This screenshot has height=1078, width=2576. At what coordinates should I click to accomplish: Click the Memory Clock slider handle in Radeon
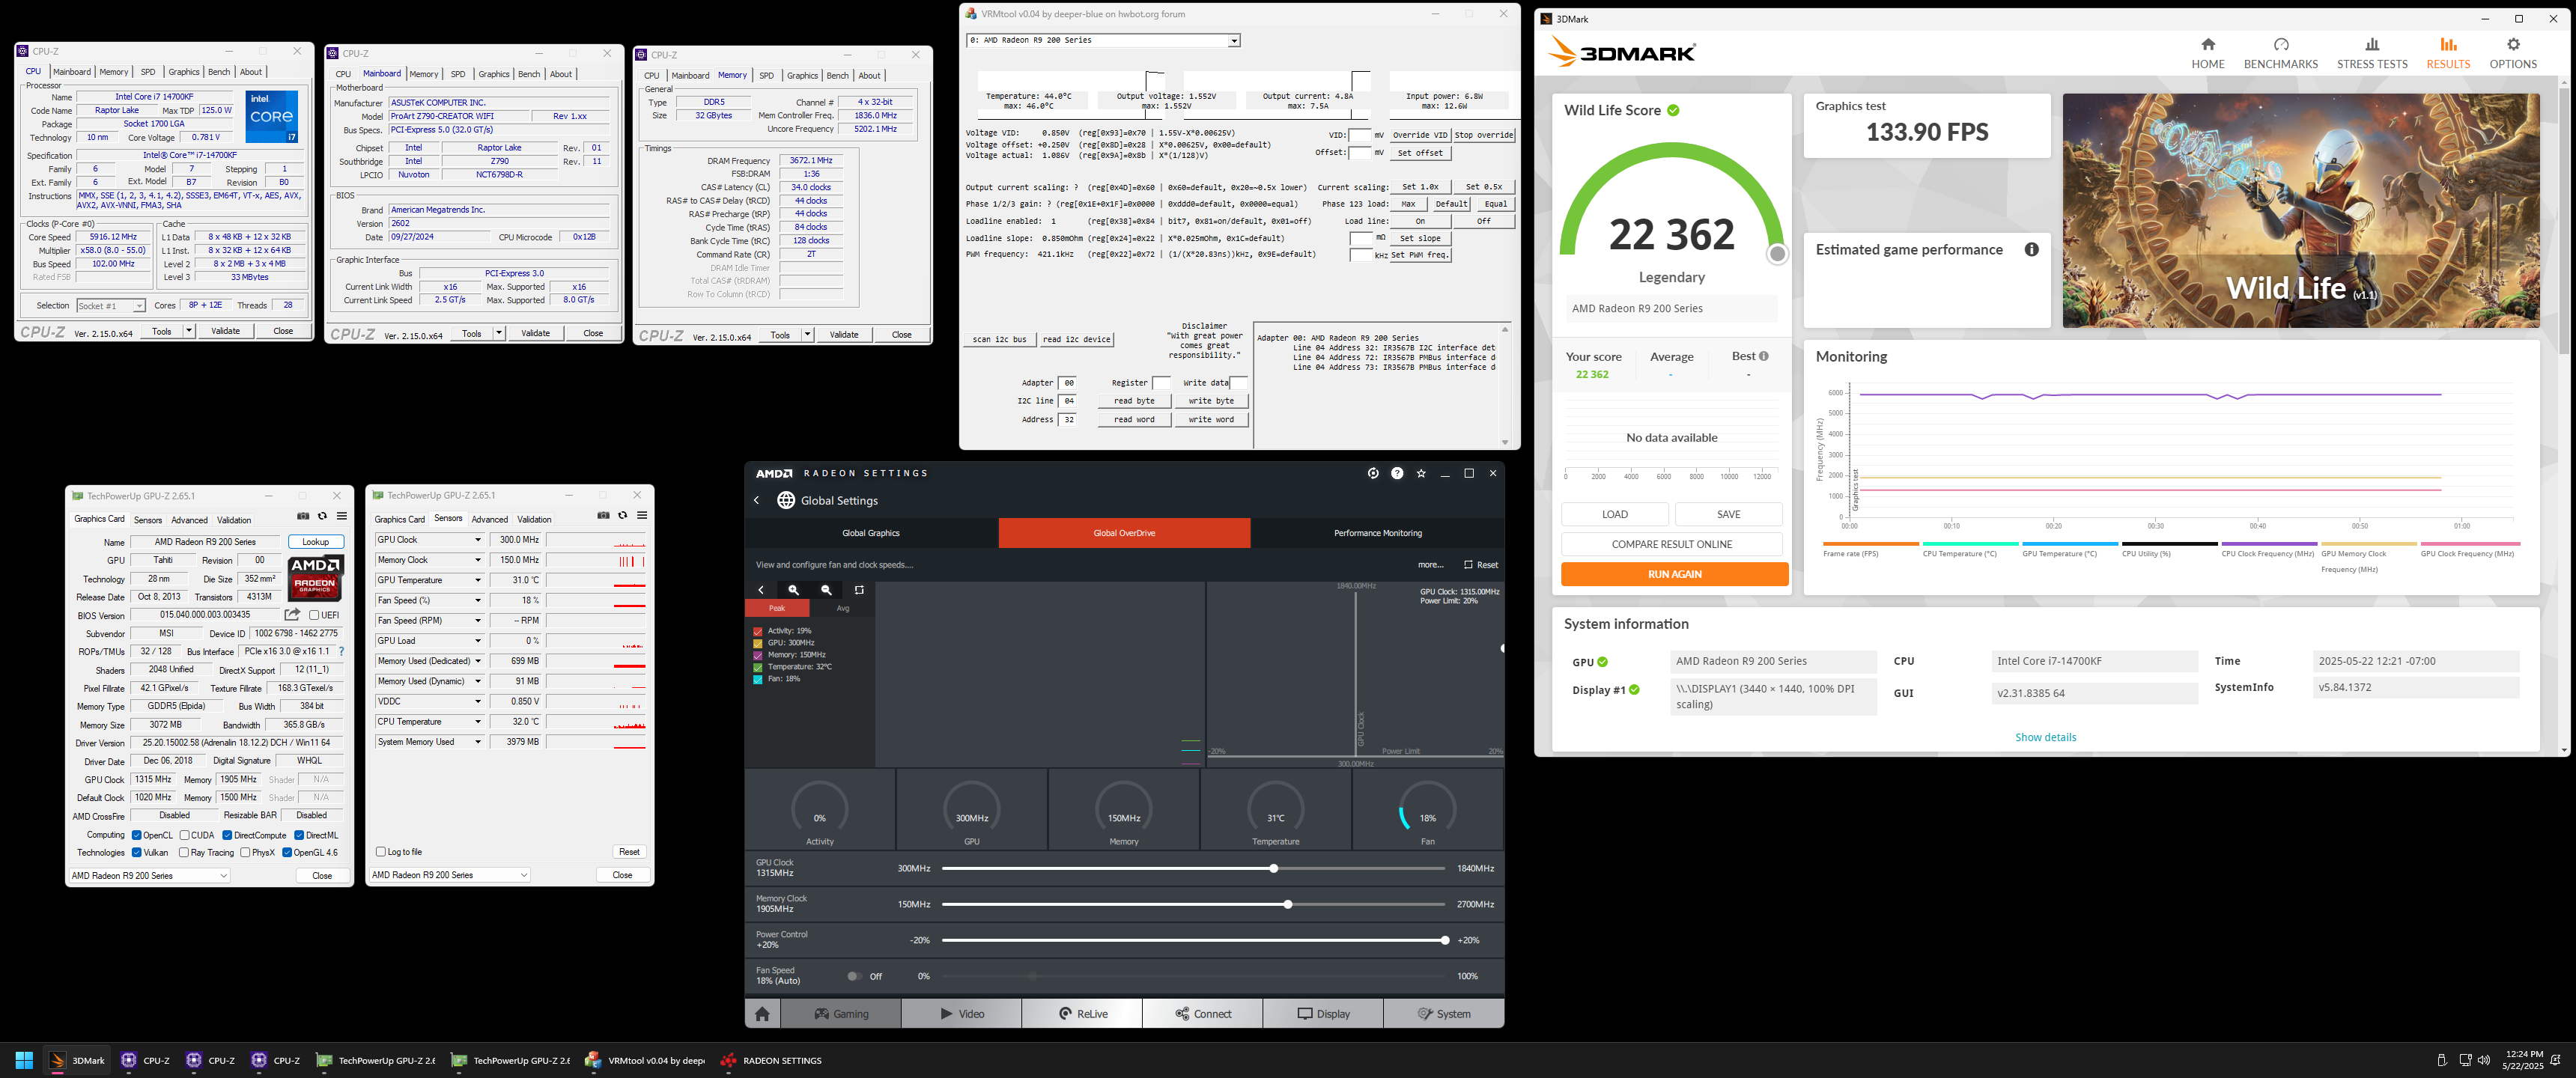pyautogui.click(x=1287, y=904)
